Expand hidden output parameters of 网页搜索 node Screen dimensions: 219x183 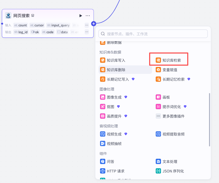(x=87, y=32)
